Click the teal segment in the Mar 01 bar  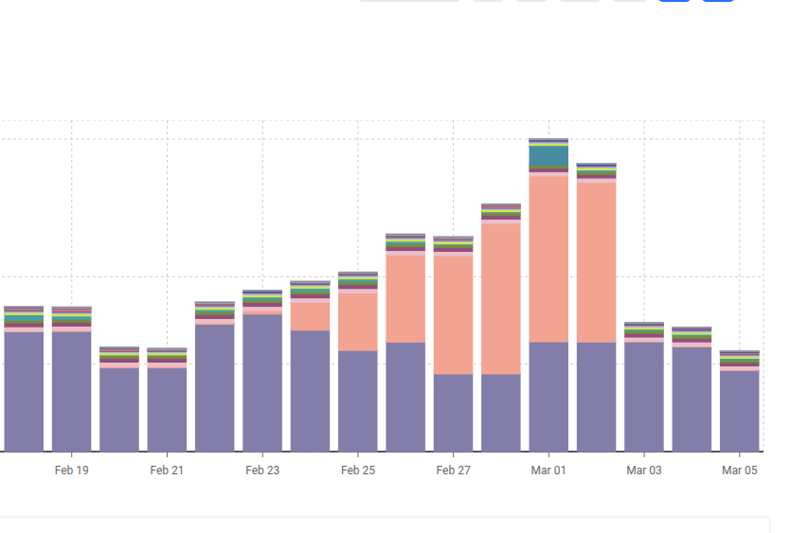tap(548, 155)
